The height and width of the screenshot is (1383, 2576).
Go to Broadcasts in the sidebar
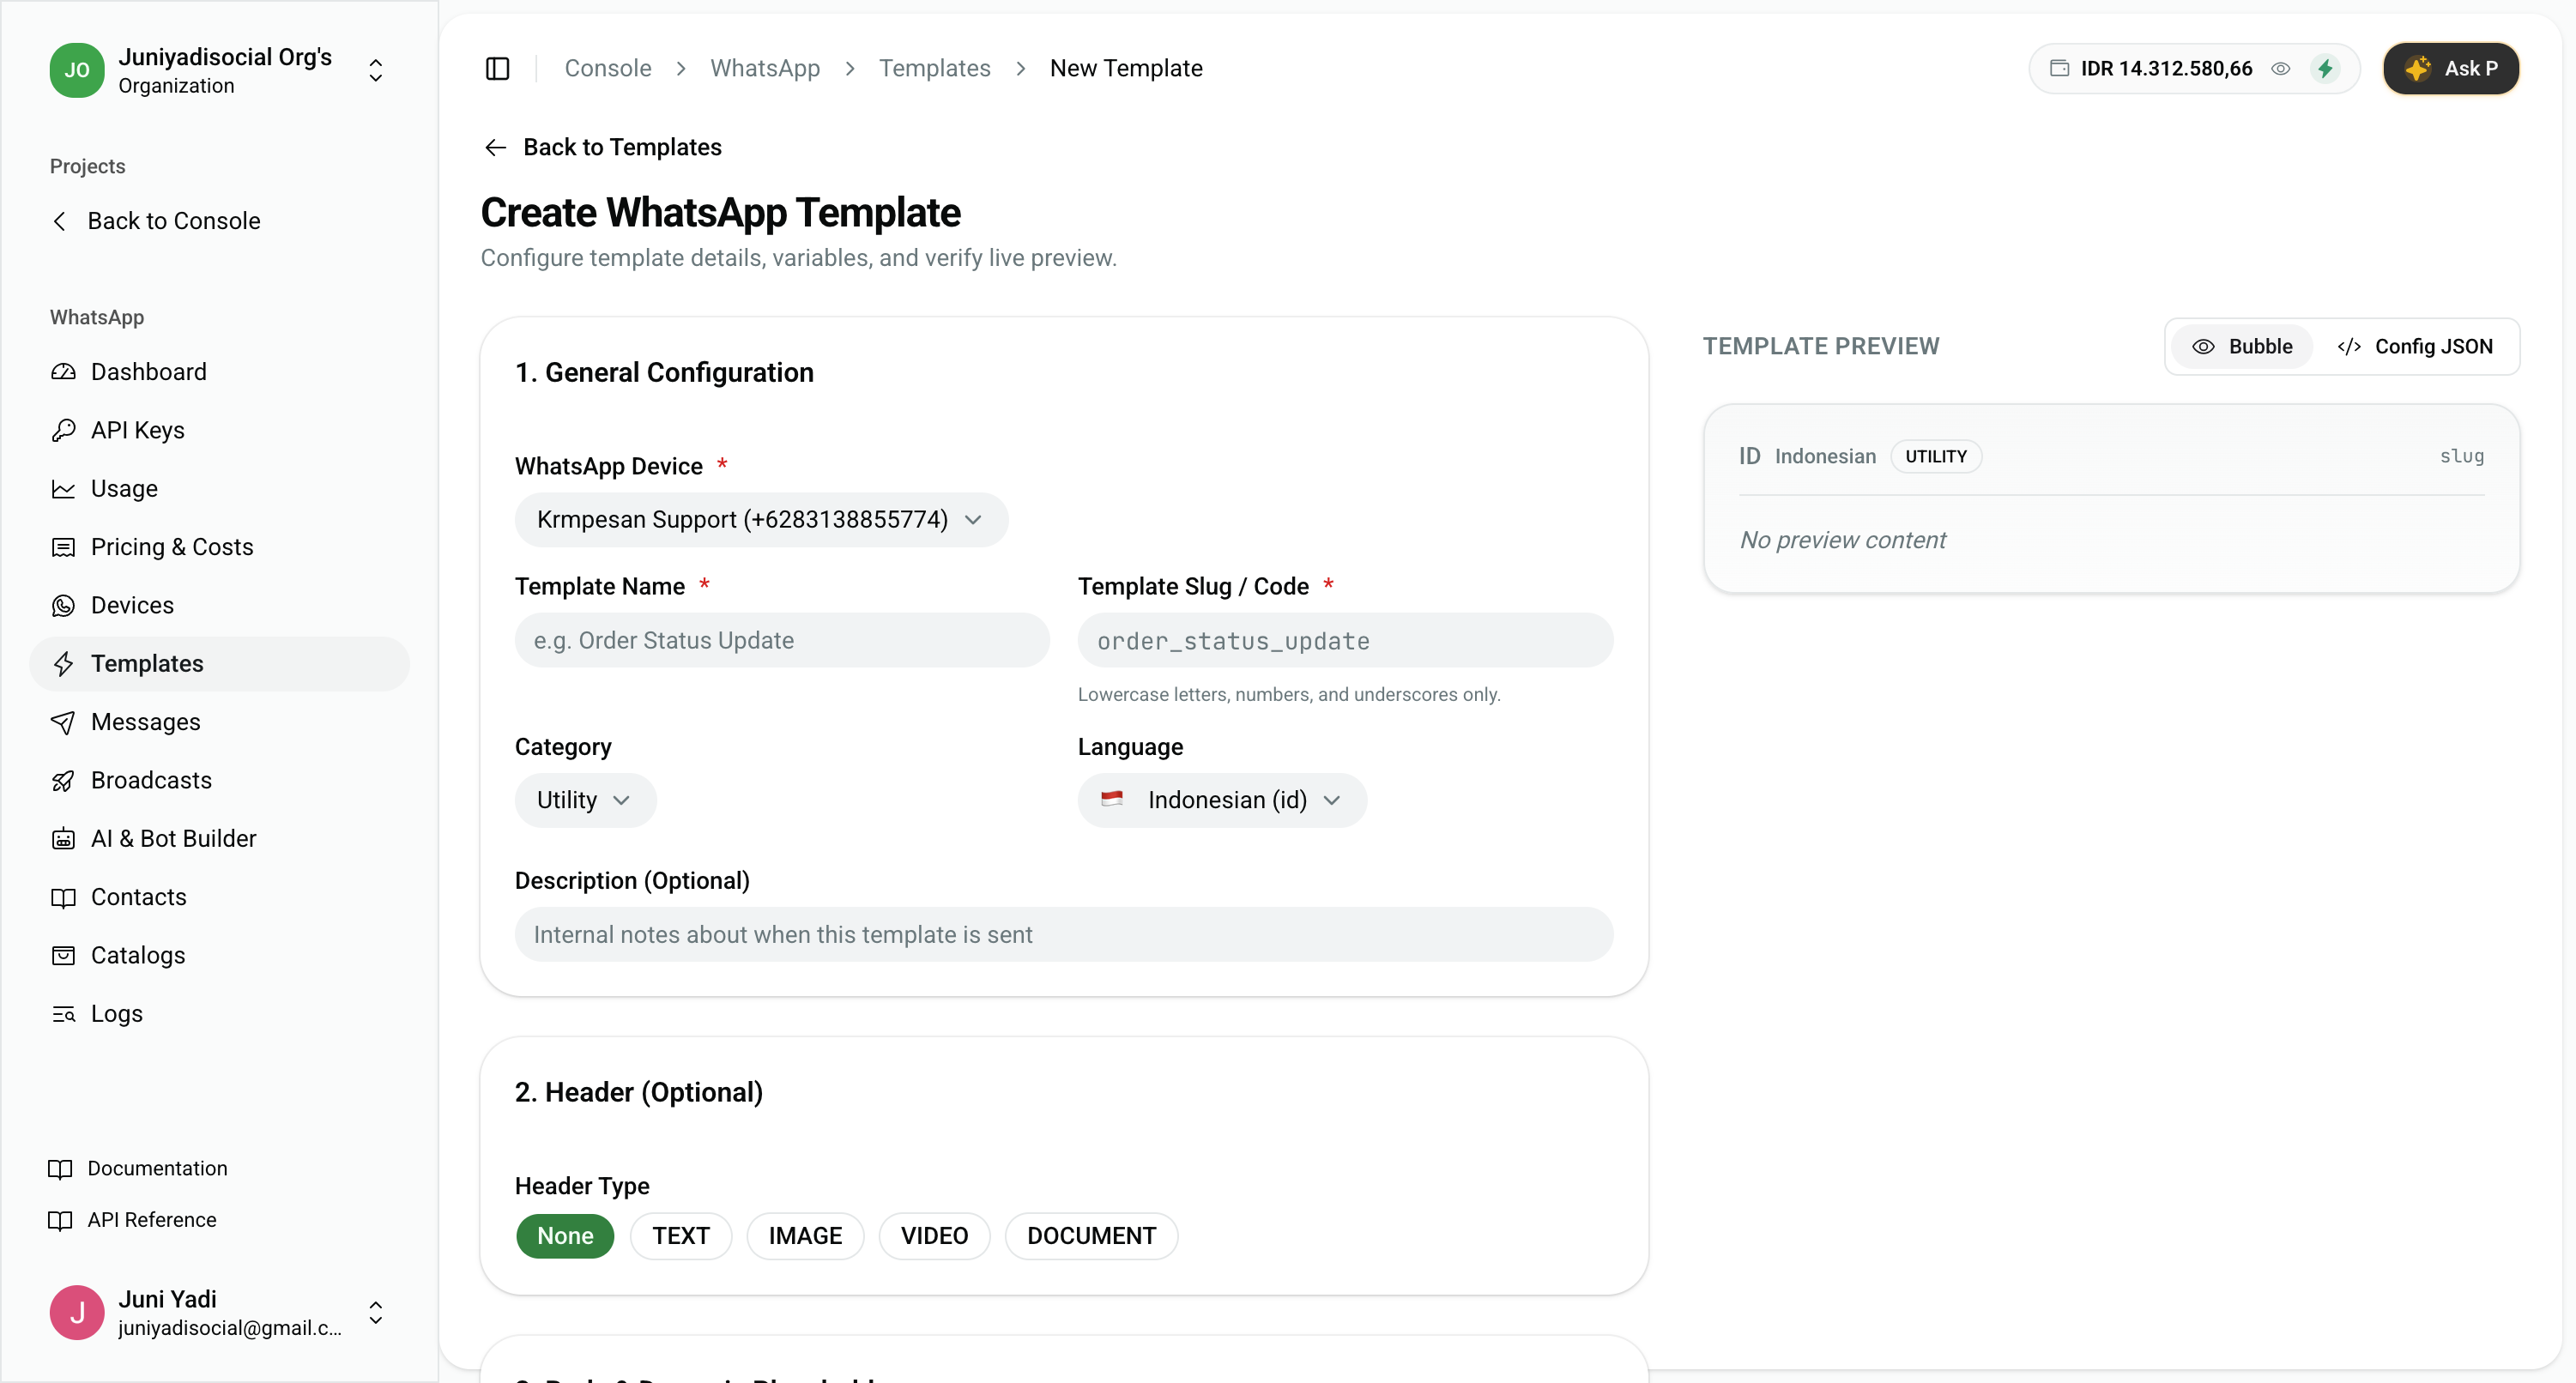point(219,780)
